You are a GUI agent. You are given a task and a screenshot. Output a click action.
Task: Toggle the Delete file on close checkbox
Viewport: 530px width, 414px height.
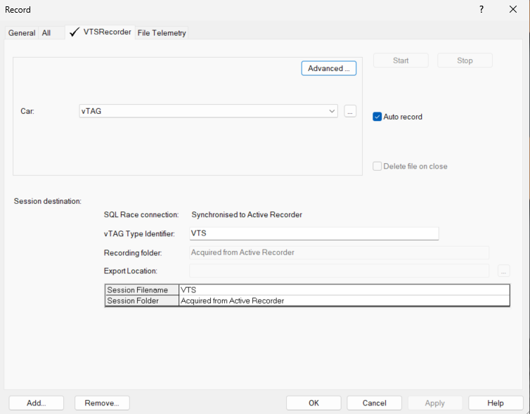pyautogui.click(x=377, y=167)
